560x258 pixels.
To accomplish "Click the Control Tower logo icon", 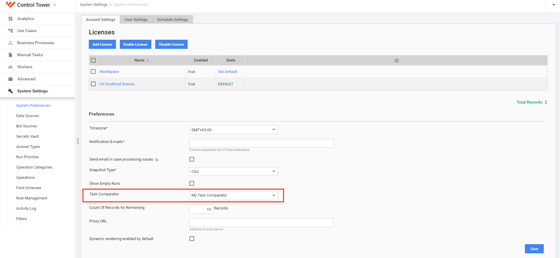I will (x=10, y=4).
